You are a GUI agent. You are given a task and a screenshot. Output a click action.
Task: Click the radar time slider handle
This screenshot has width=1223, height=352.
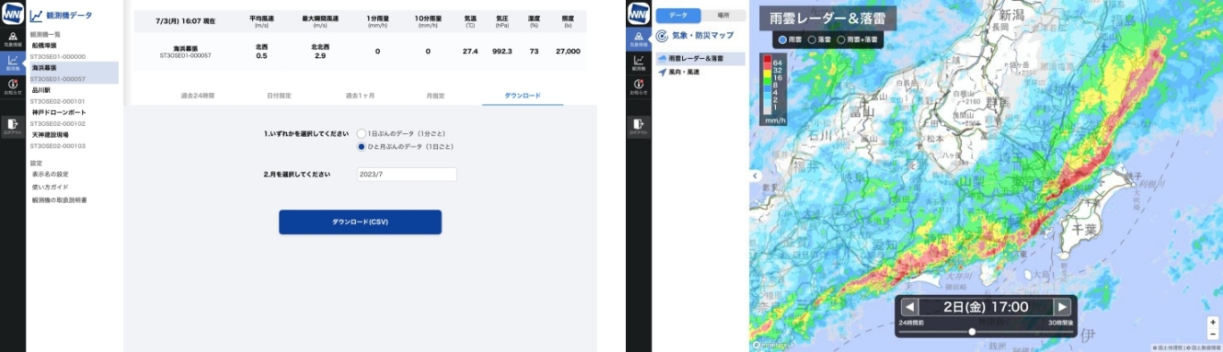click(x=972, y=331)
